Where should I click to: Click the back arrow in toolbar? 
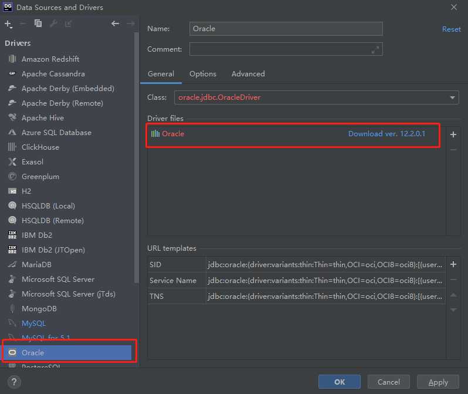coord(115,23)
